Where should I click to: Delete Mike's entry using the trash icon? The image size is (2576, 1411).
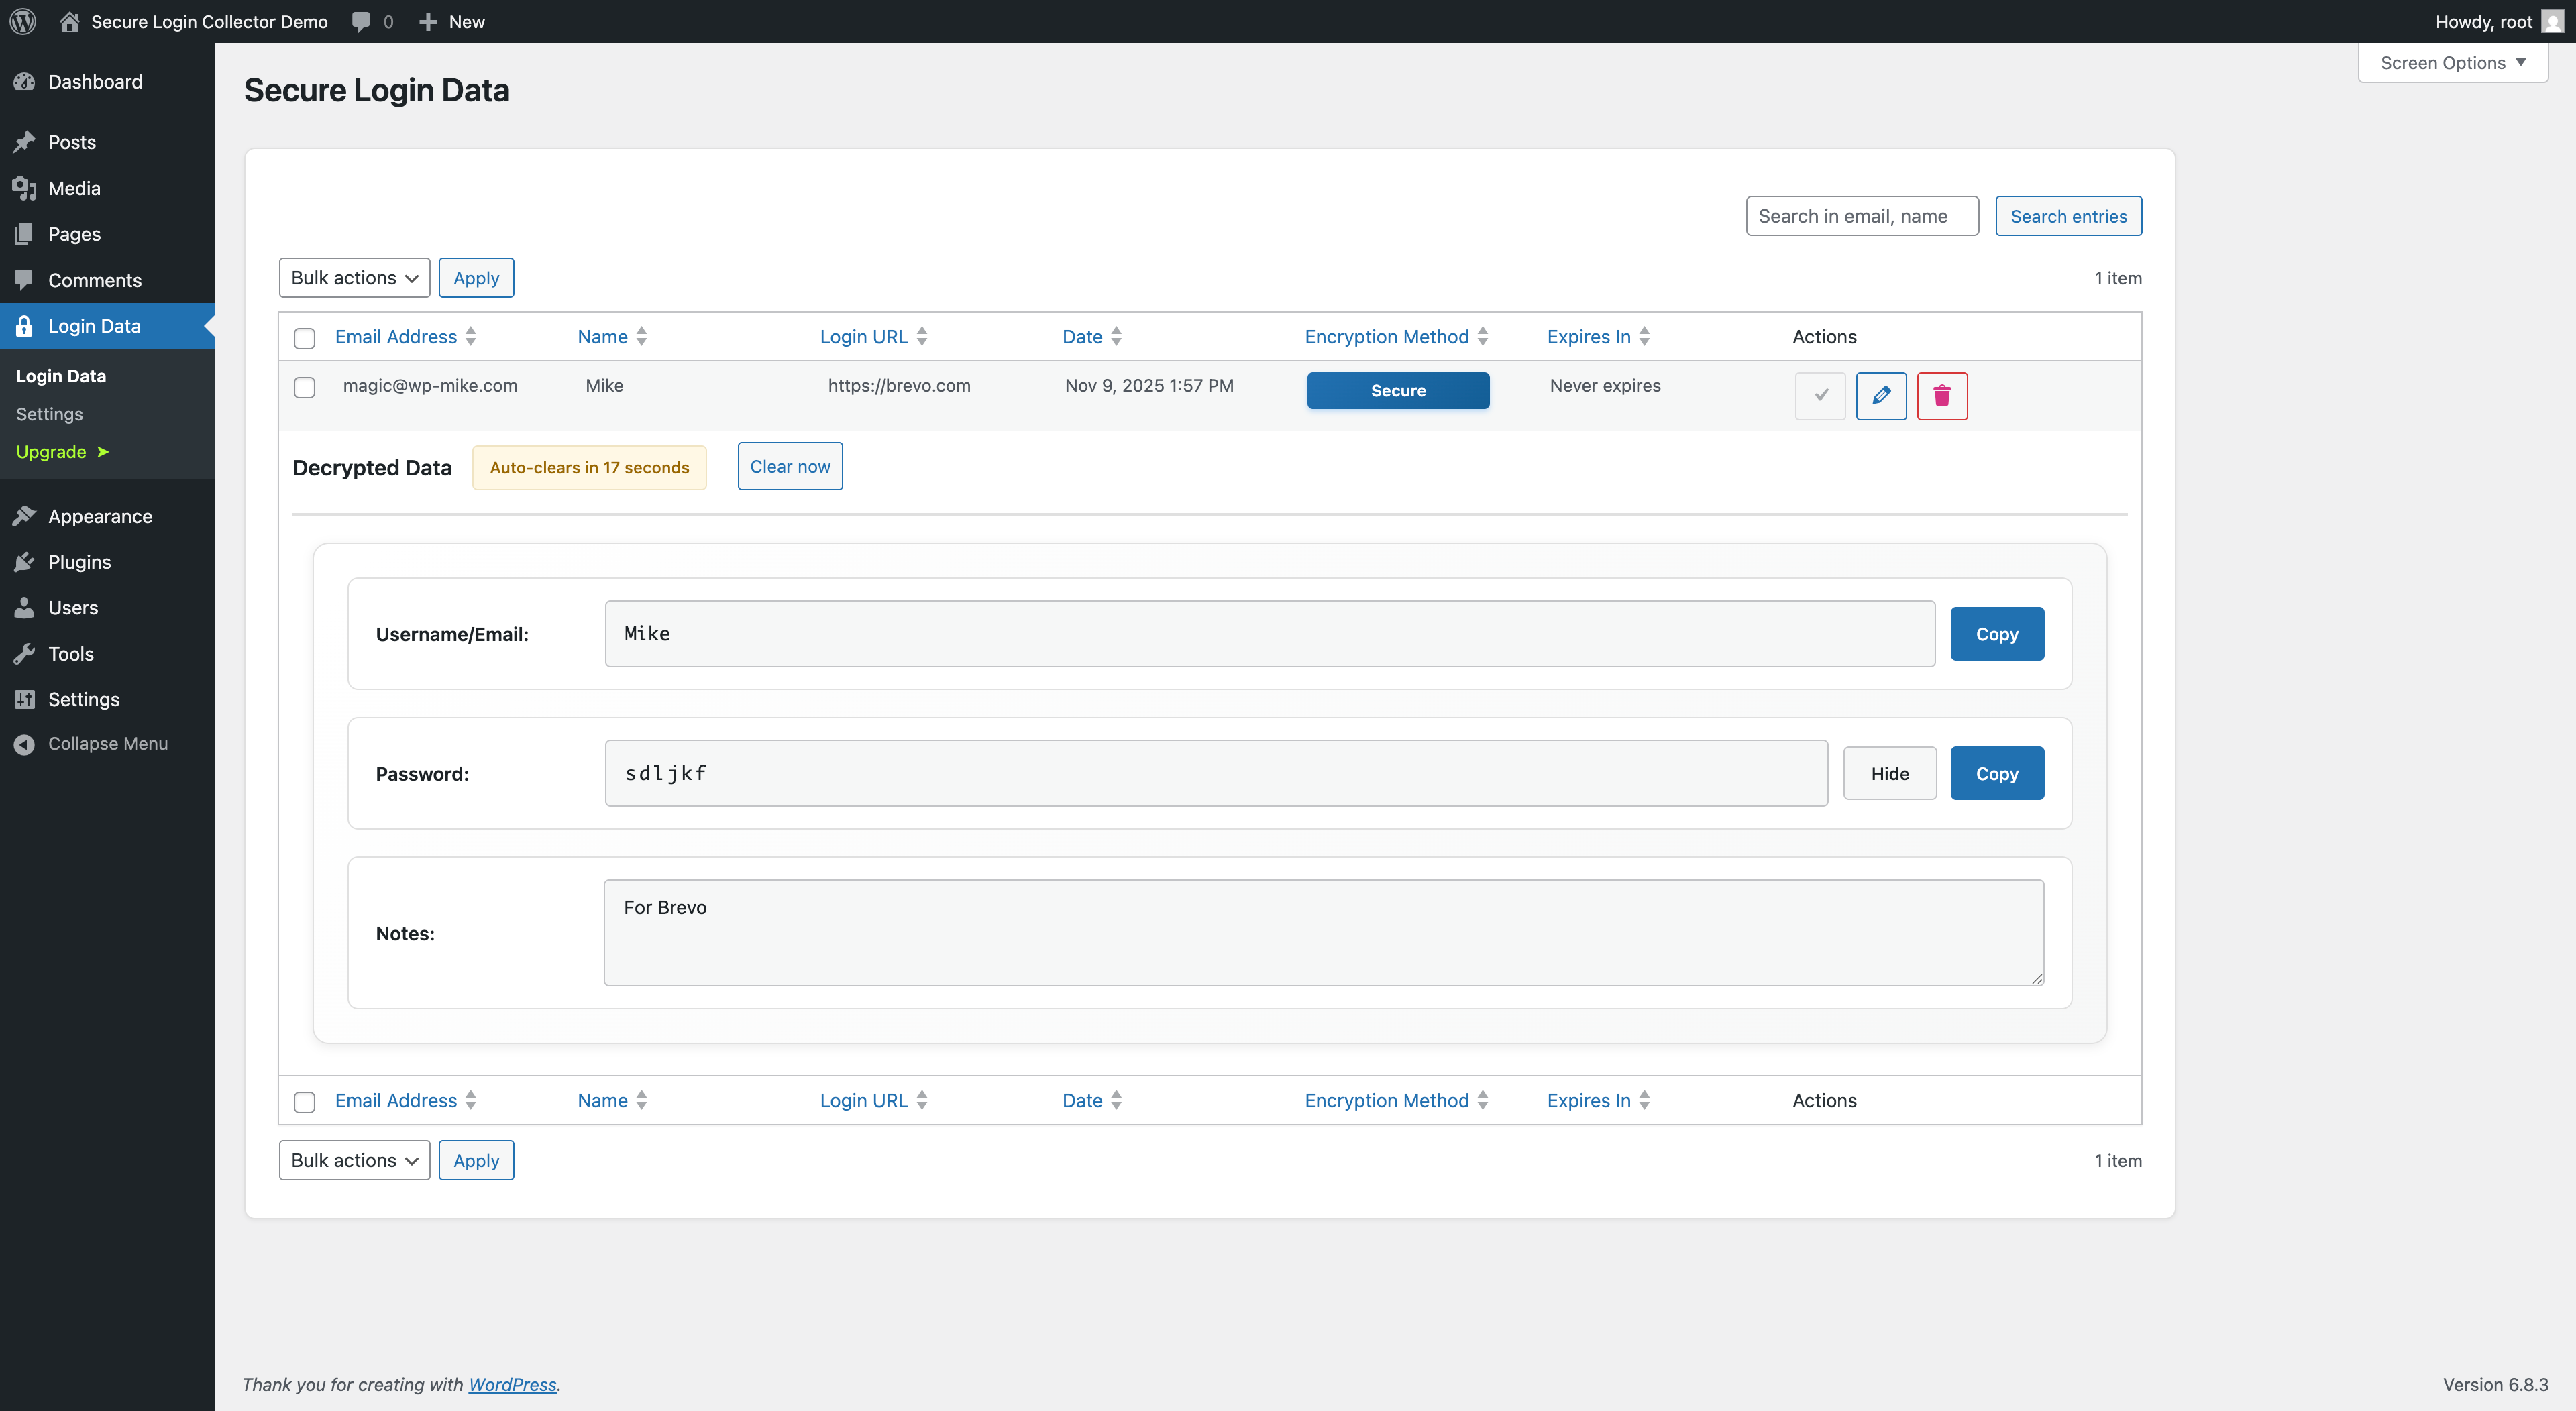pos(1942,396)
